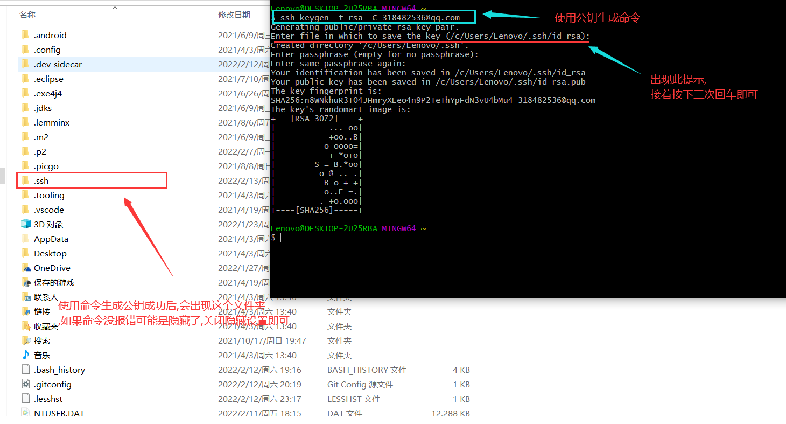Select the .gitconfig file name
This screenshot has width=786, height=424.
[x=52, y=384]
